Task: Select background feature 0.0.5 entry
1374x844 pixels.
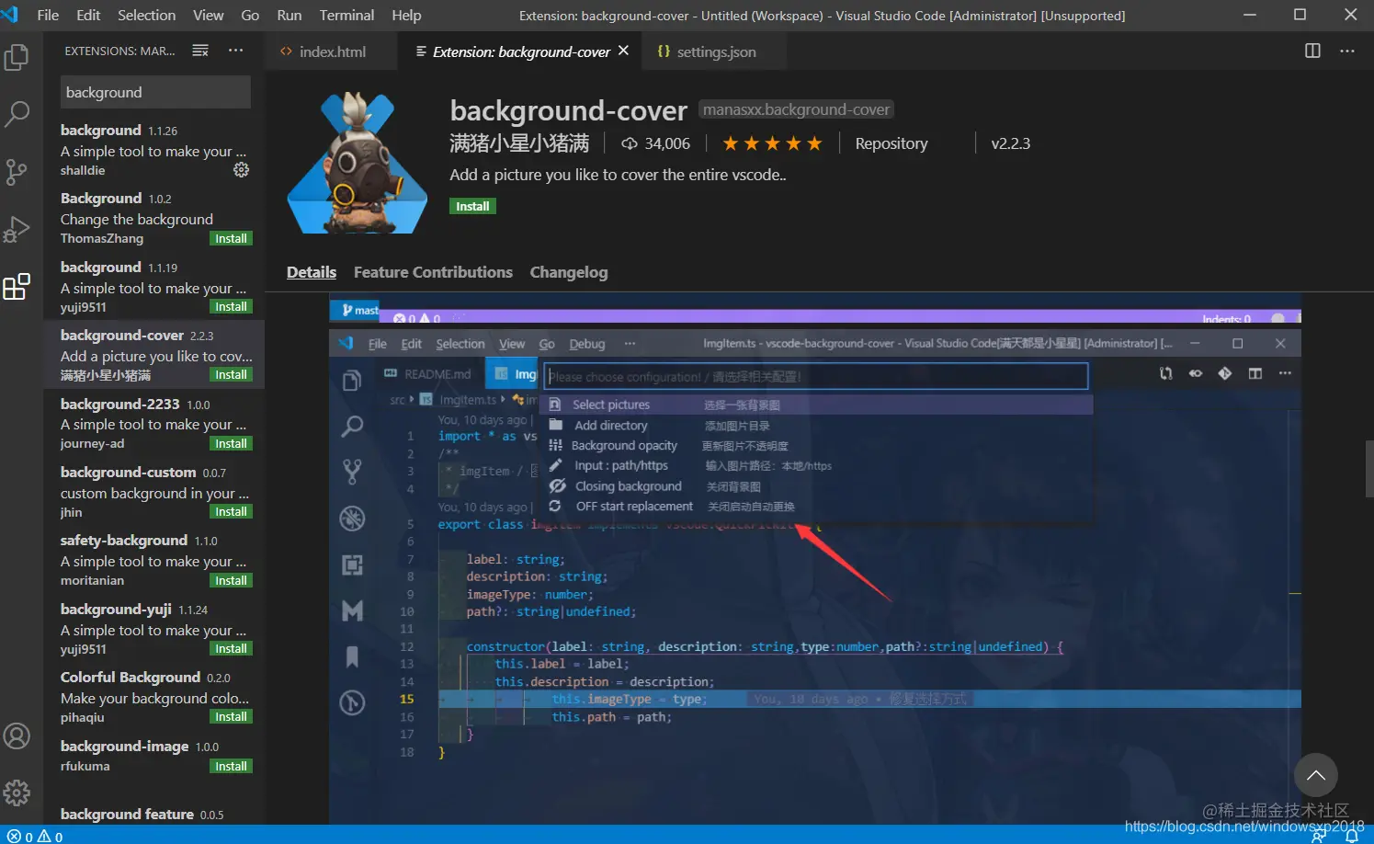Action: tap(153, 812)
